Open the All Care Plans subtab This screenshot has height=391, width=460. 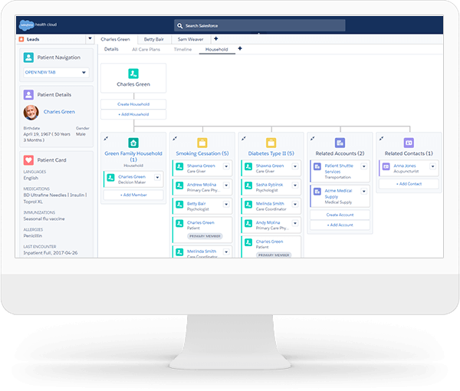(146, 50)
